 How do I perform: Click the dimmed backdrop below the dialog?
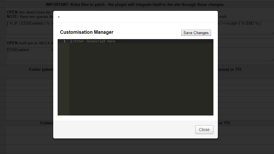pos(135,146)
